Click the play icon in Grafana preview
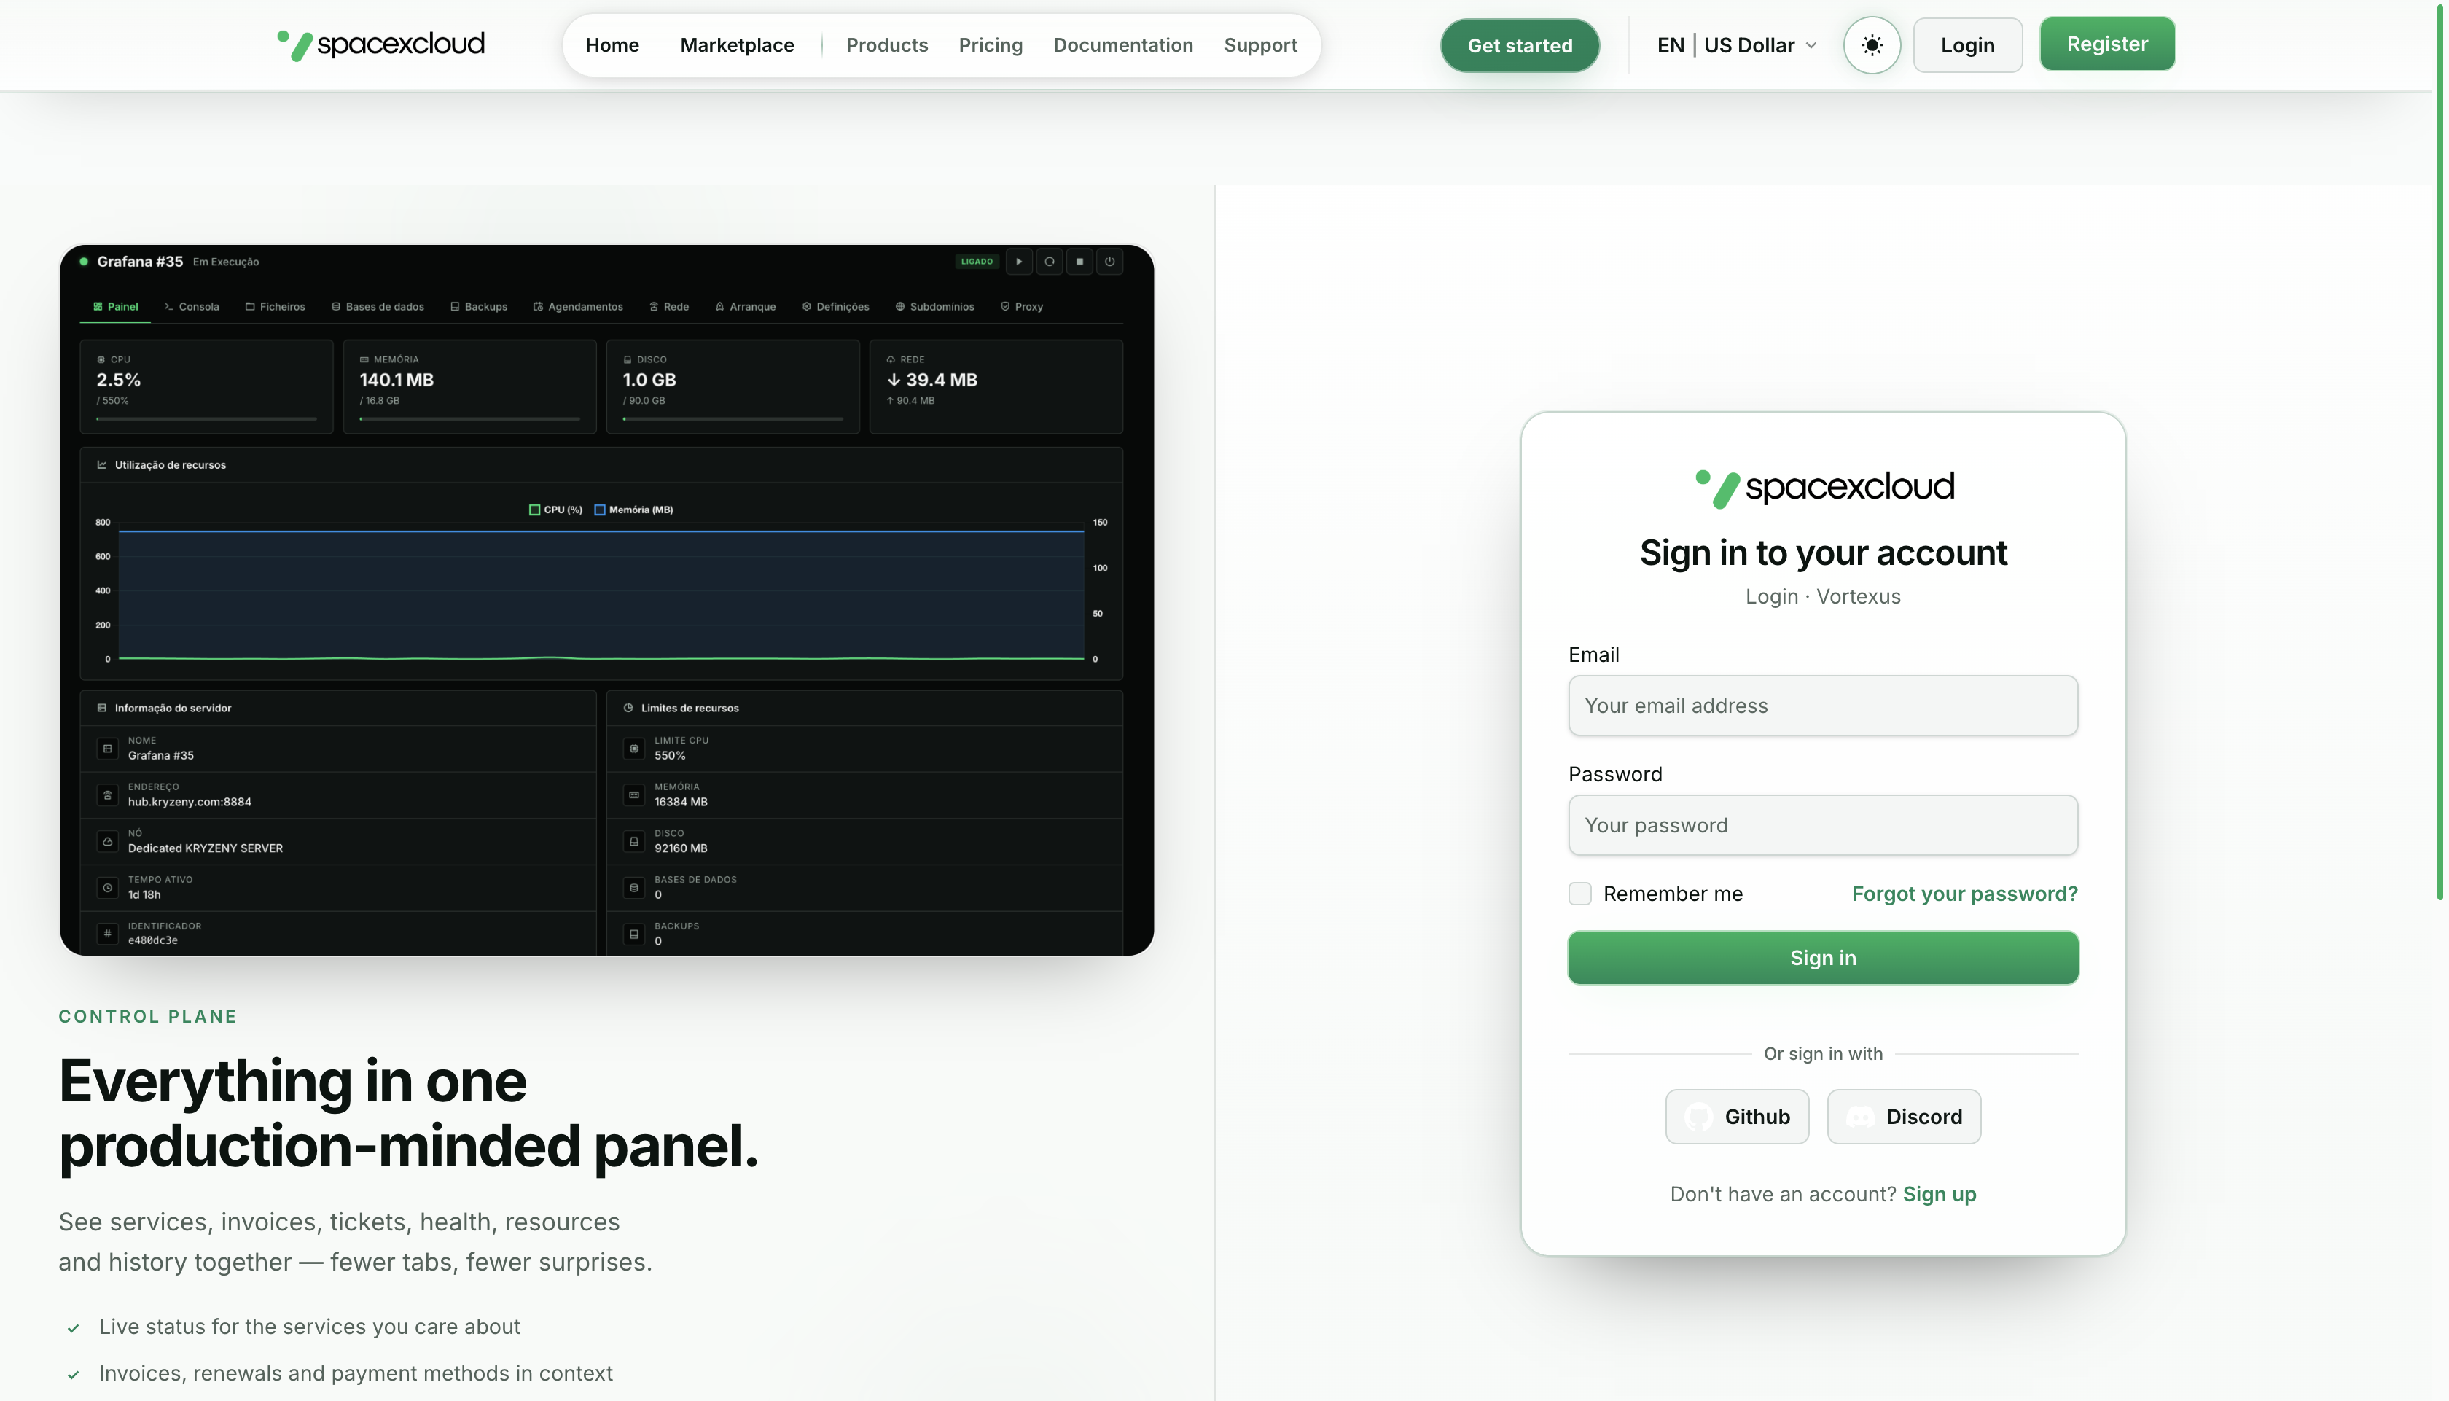This screenshot has width=2449, height=1401. pos(1019,262)
